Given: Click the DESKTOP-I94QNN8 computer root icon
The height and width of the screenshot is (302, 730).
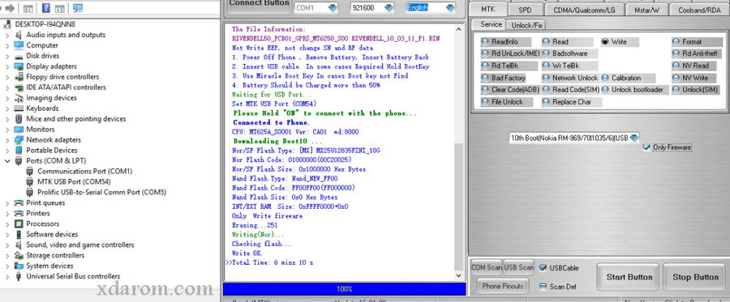Looking at the screenshot, I should pyautogui.click(x=8, y=24).
